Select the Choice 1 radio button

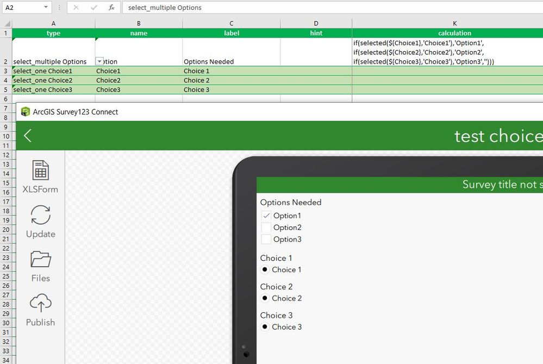coord(265,269)
